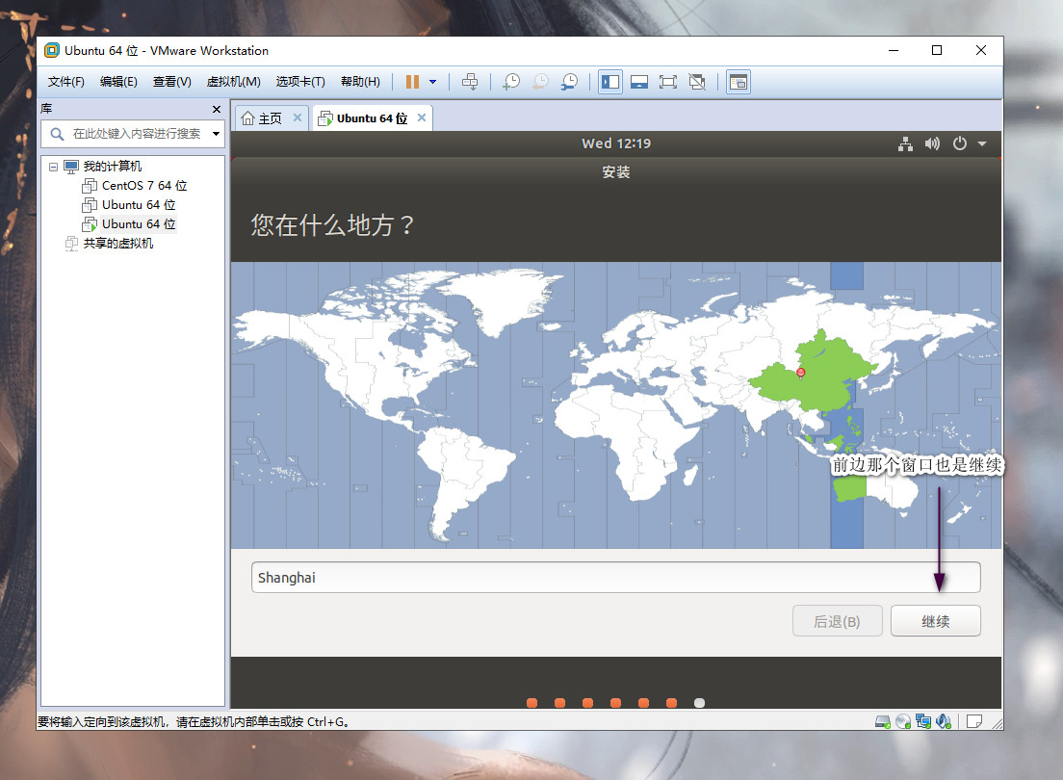Switch to Unity mode
The image size is (1063, 780).
coord(697,82)
